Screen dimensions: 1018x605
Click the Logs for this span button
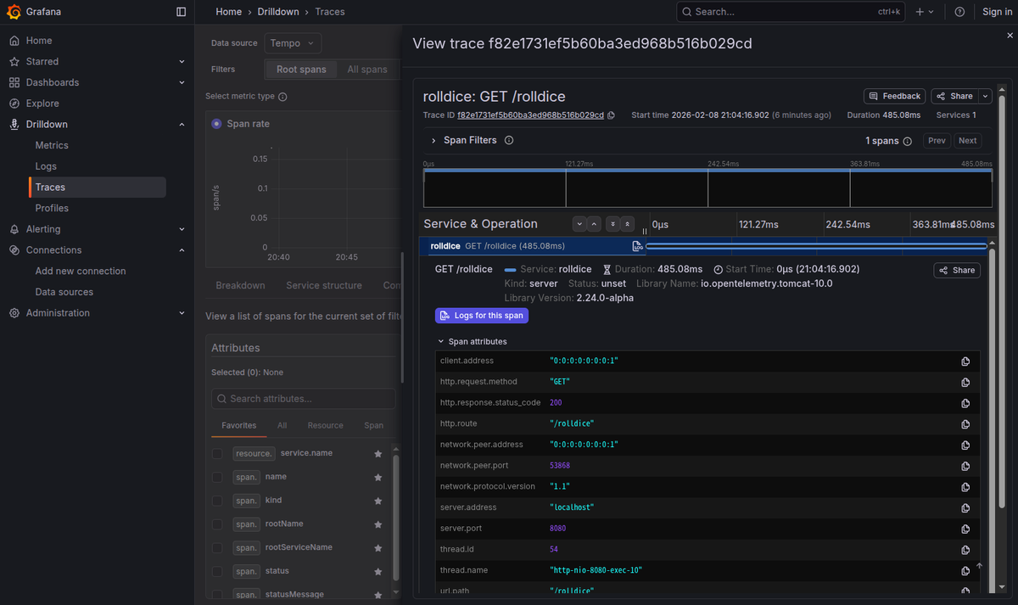(x=482, y=316)
